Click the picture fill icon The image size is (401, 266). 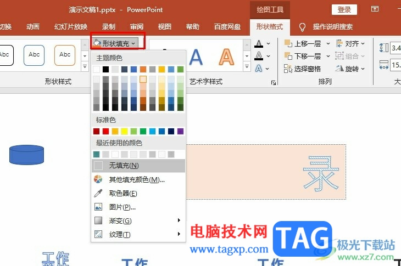pos(98,207)
